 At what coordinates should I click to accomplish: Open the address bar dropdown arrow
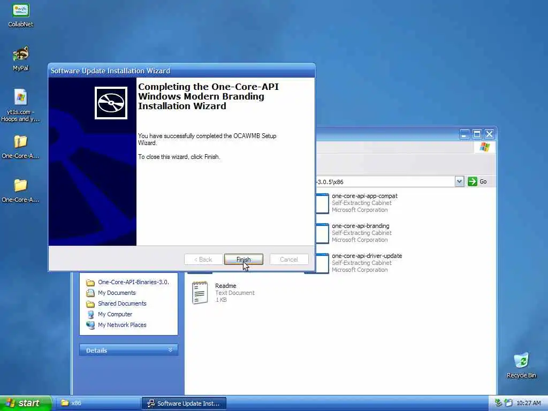(x=459, y=181)
